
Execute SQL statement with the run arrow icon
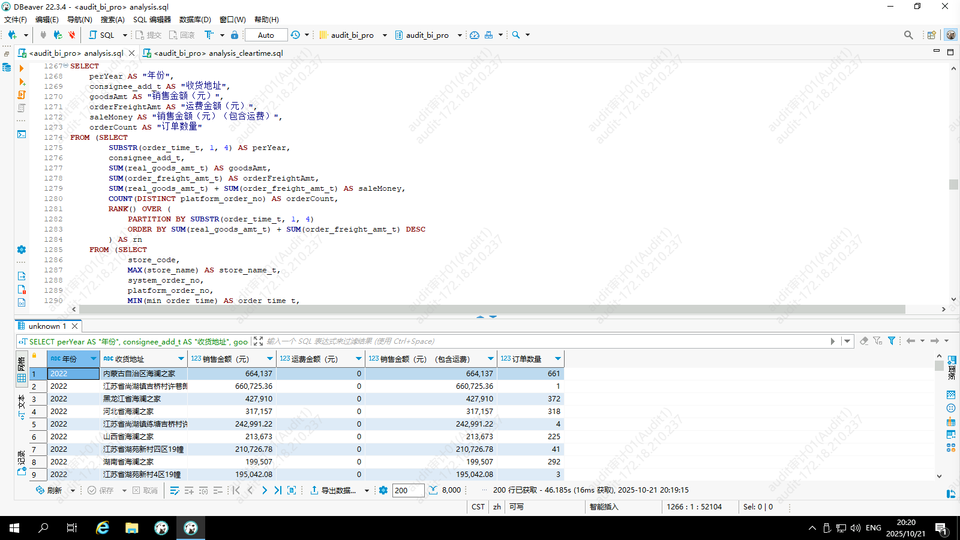tap(22, 68)
